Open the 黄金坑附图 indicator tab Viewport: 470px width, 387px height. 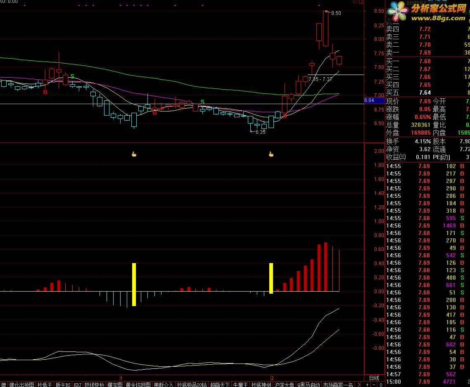pos(138,385)
